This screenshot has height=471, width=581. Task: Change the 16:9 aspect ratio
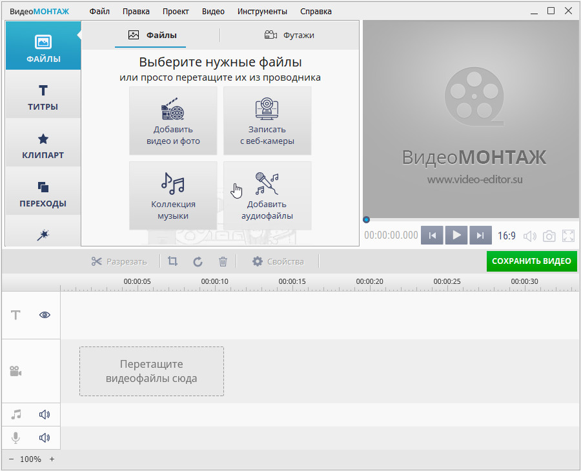click(506, 235)
